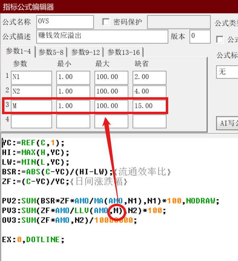Click the code line LW:=MIN(L,YC);
The width and height of the screenshot is (238, 261).
point(35,162)
